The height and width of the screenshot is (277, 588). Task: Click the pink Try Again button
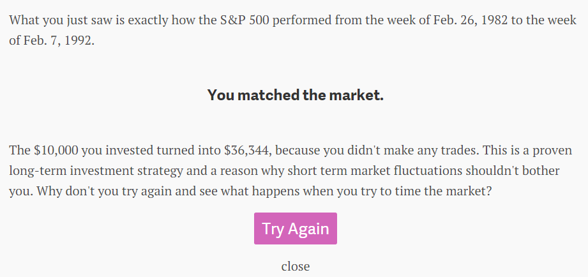click(296, 228)
